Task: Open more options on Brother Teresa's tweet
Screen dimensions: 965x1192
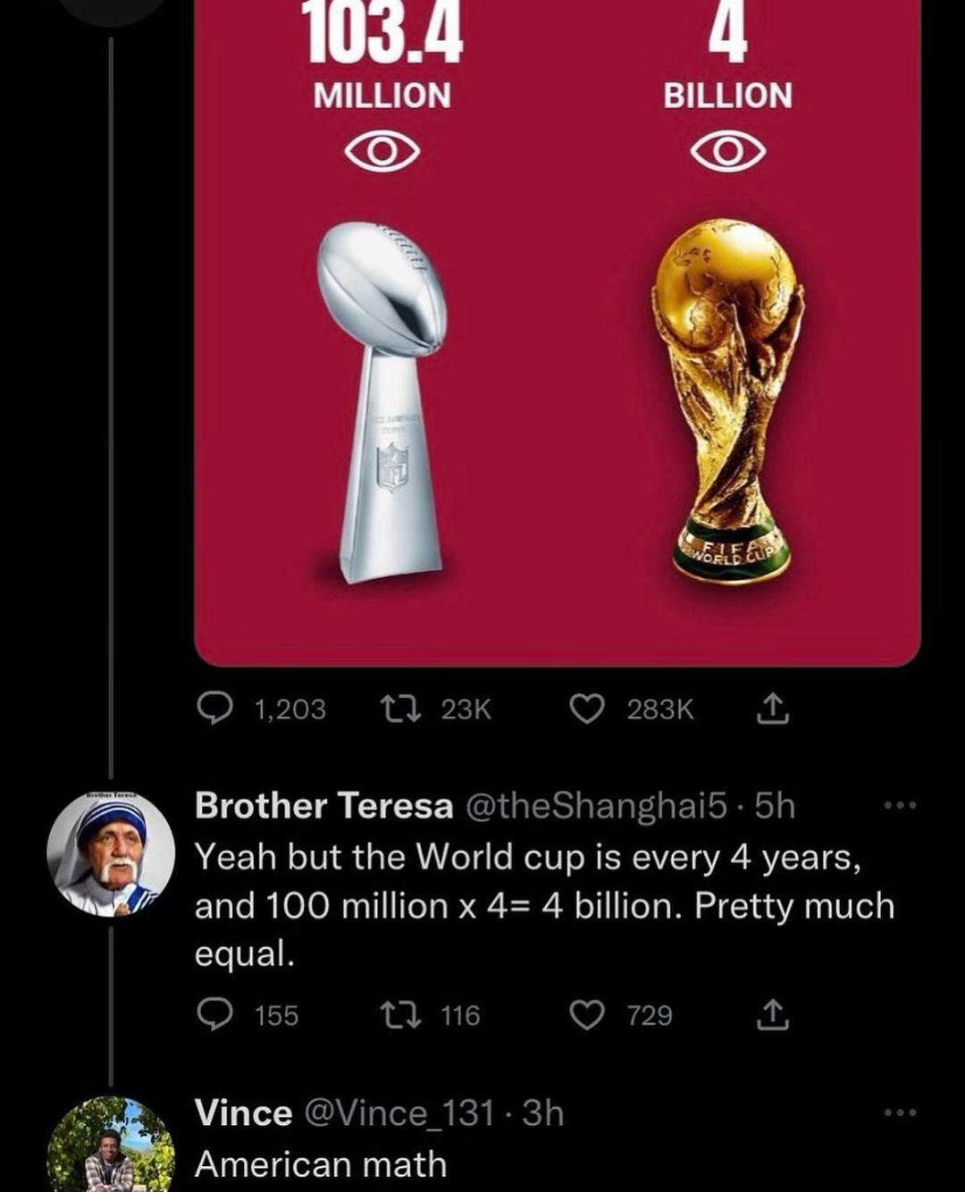Action: (x=900, y=806)
